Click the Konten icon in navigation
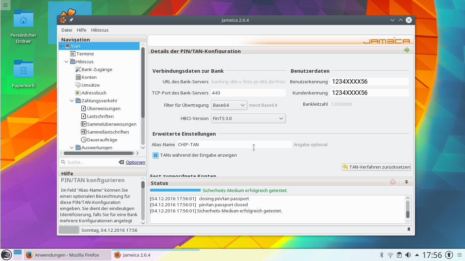 pos(78,77)
